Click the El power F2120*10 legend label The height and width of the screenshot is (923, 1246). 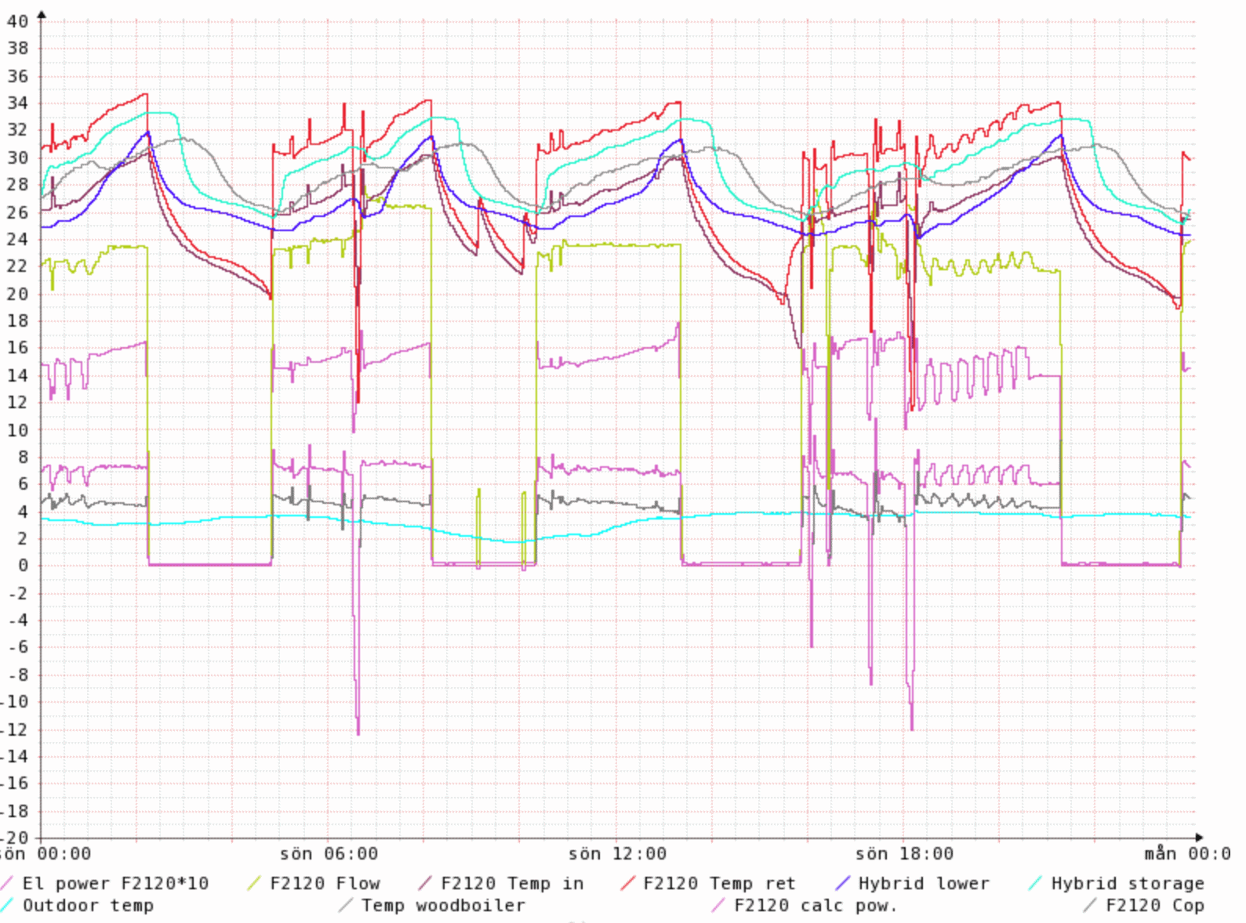tap(115, 884)
